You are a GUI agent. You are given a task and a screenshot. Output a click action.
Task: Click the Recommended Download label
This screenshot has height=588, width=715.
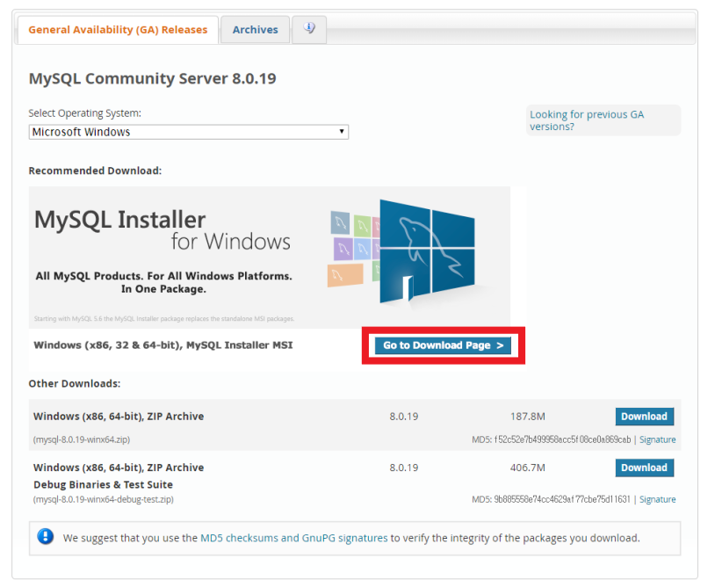click(x=95, y=171)
